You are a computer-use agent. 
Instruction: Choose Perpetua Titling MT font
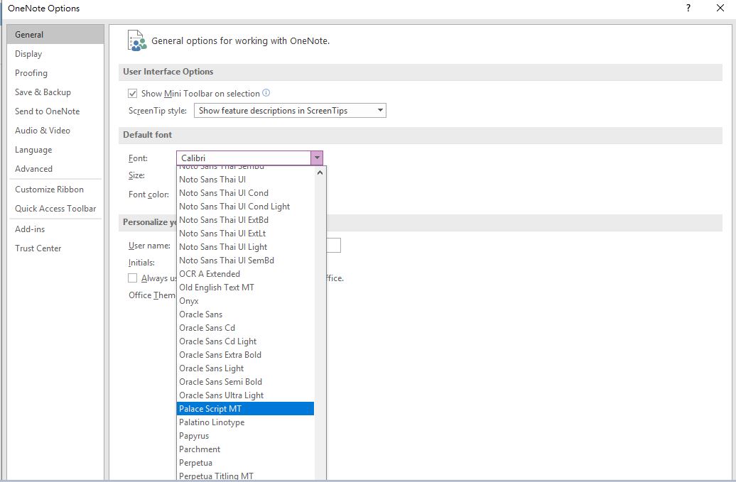pos(246,476)
